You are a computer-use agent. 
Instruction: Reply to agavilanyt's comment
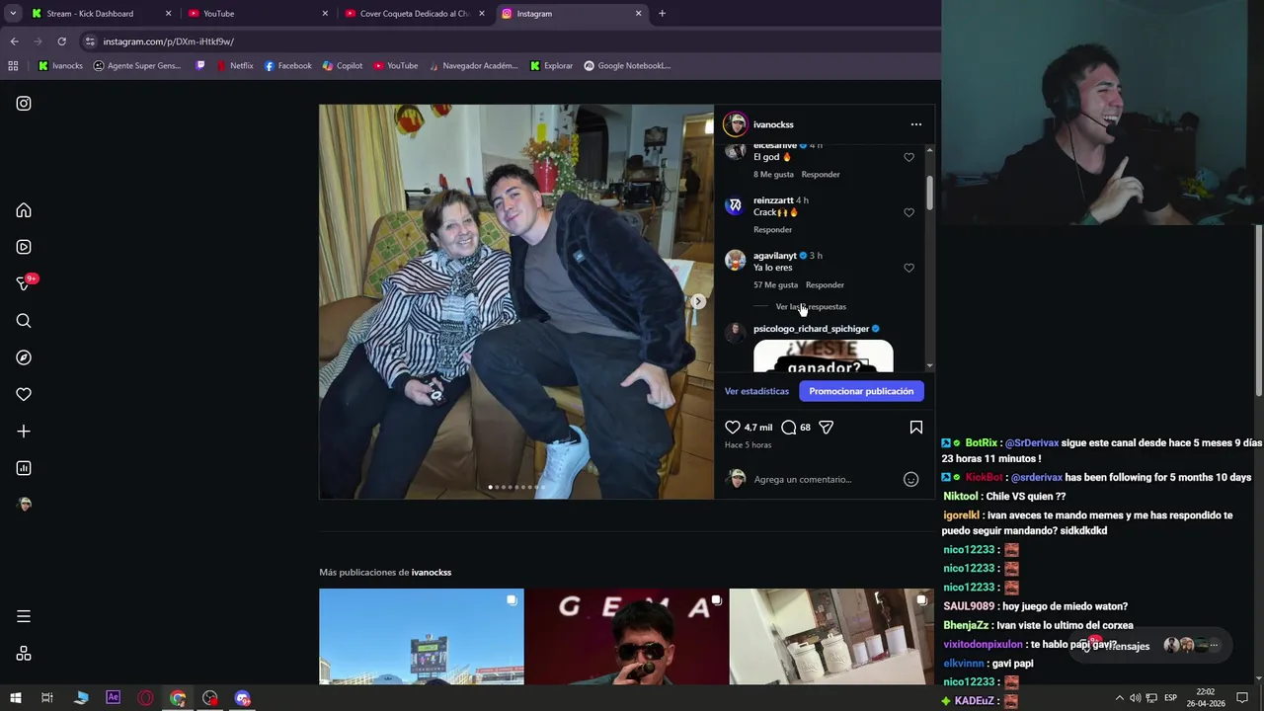click(825, 285)
